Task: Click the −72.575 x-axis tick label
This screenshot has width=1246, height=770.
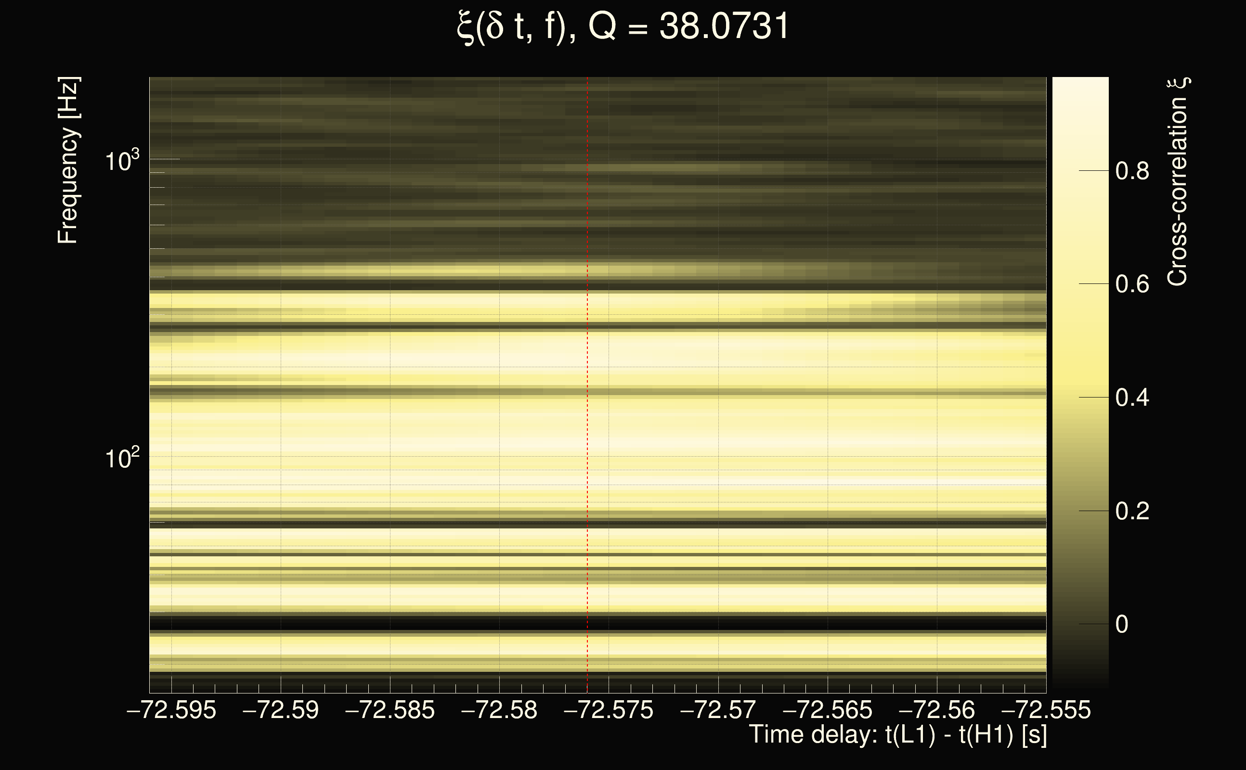Action: (609, 710)
